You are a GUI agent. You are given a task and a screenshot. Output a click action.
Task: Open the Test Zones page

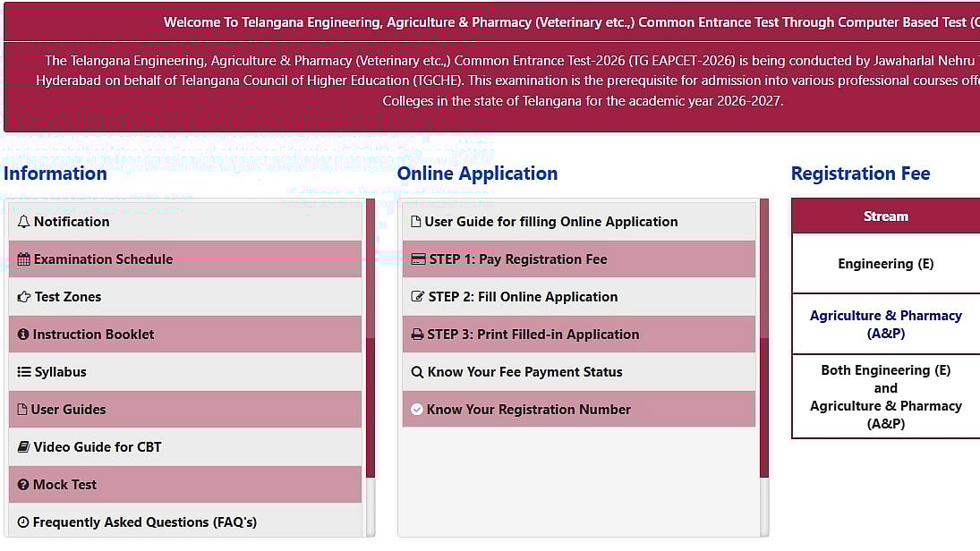coord(67,296)
